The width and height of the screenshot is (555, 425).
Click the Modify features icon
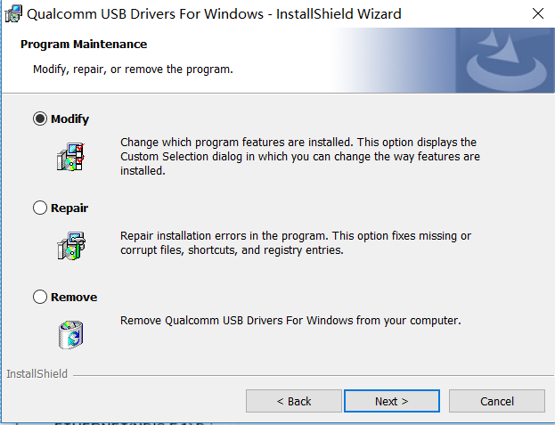click(x=70, y=156)
